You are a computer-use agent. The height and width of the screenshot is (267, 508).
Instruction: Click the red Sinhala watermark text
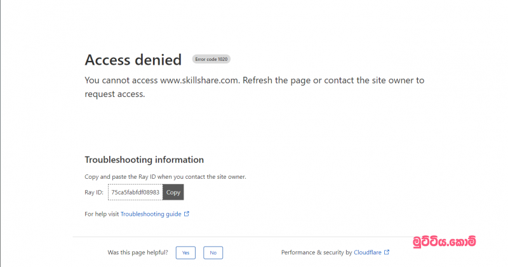tap(444, 242)
